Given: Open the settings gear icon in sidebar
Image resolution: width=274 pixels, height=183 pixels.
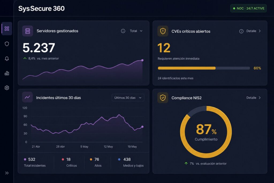Looking at the screenshot, I should 7,88.
